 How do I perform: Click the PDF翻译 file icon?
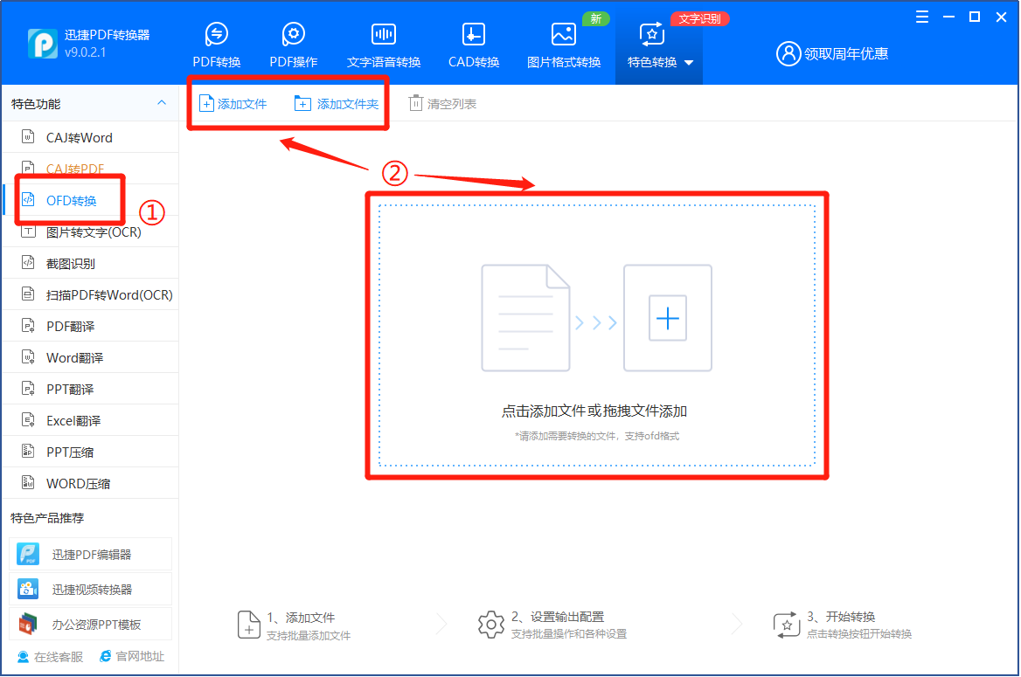(28, 325)
